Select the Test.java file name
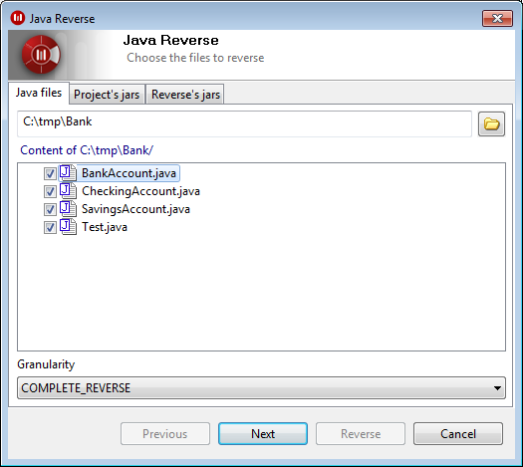The width and height of the screenshot is (523, 467). (x=105, y=227)
